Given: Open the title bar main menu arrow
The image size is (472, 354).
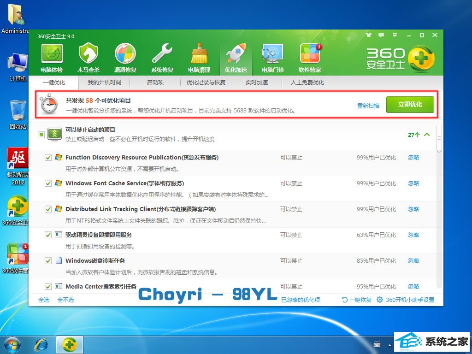Looking at the screenshot, I should [395, 35].
